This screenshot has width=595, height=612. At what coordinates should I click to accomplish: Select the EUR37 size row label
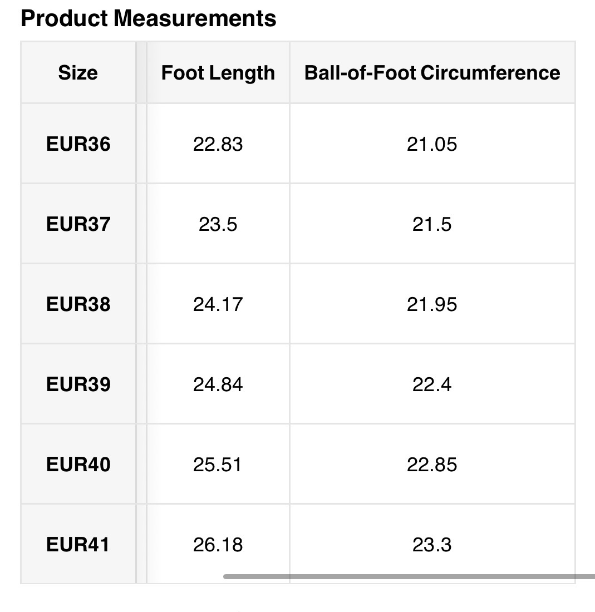click(78, 225)
